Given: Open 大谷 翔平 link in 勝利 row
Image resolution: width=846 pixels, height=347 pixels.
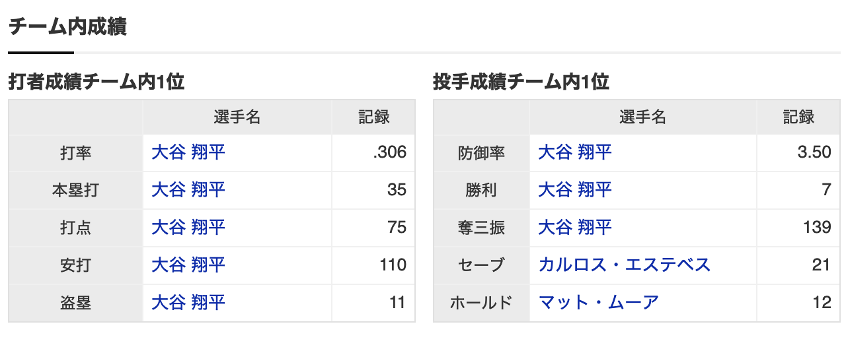Looking at the screenshot, I should 575,190.
